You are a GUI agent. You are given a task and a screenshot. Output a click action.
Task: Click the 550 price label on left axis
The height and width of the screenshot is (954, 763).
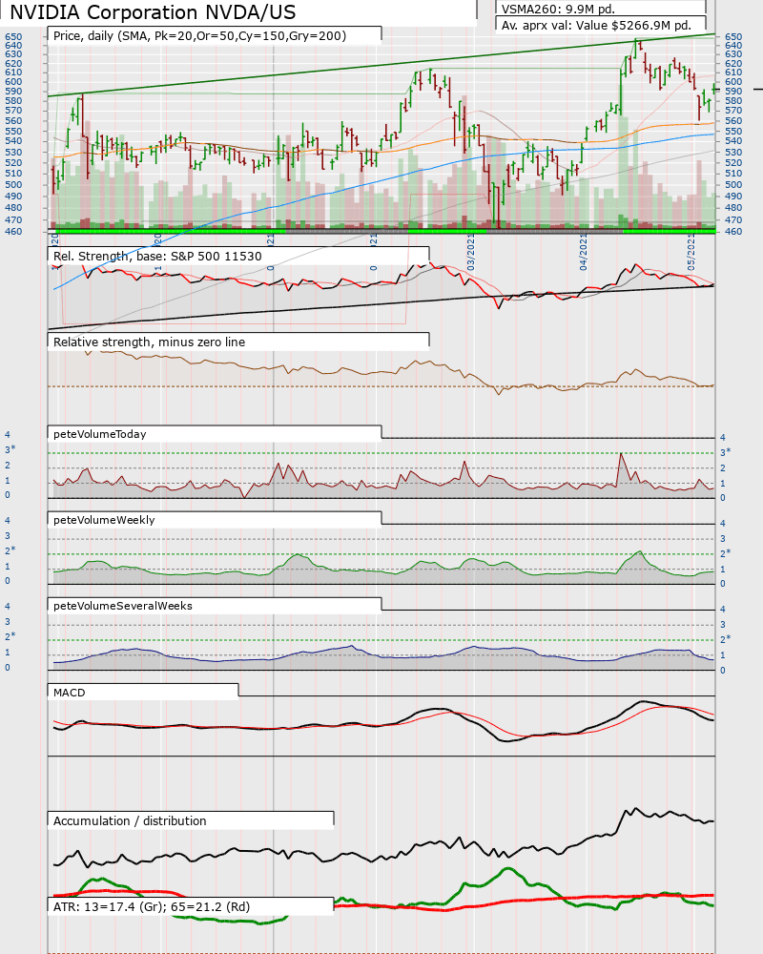coord(13,131)
